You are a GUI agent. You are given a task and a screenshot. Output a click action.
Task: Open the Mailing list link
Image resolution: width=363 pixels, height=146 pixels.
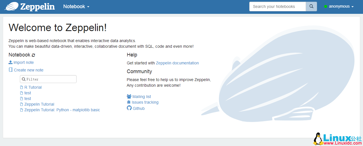142,97
